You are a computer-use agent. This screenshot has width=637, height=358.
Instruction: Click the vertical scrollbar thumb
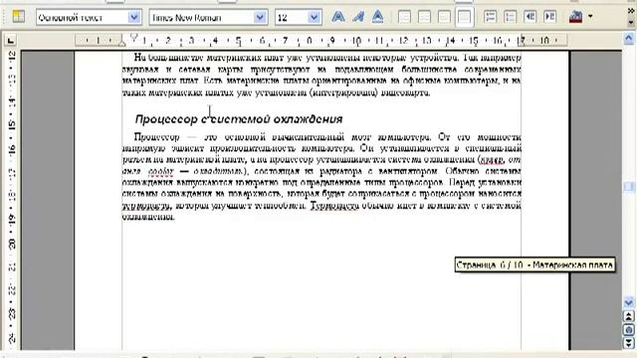click(628, 187)
